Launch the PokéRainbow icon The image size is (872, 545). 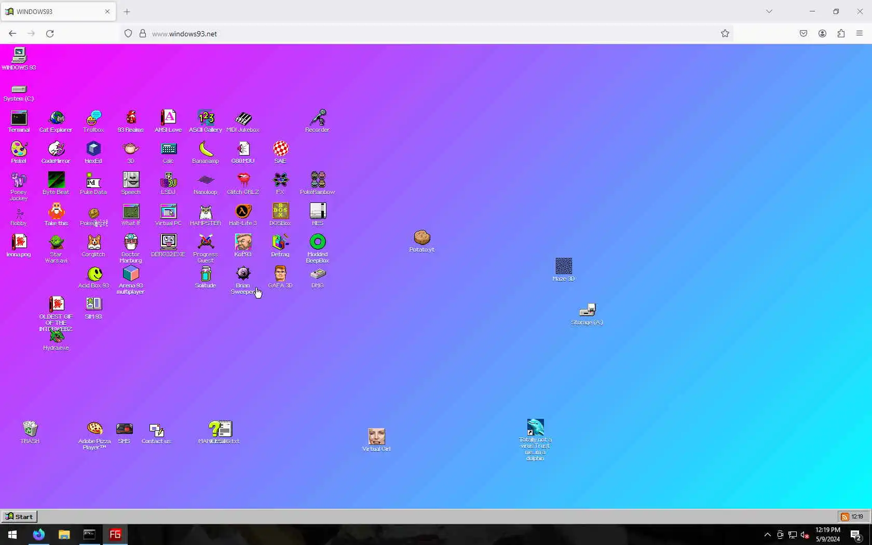click(318, 184)
